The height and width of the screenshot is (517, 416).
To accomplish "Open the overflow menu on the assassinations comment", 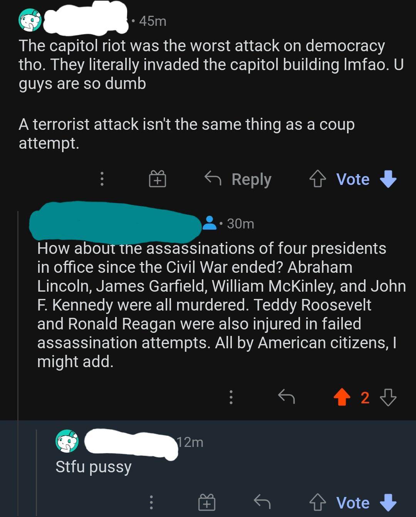I will point(231,398).
